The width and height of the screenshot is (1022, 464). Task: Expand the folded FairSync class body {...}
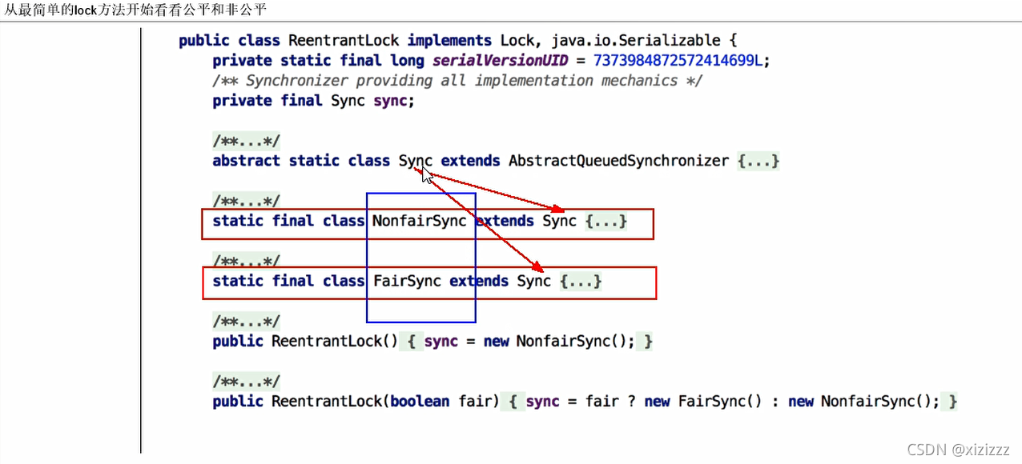point(581,281)
